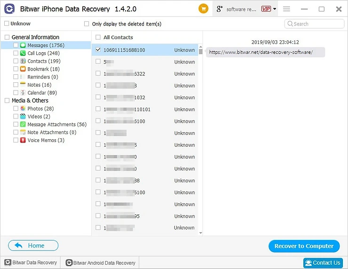Click the Reminders list icon
Screen dimensions: 348x269
click(x=23, y=77)
